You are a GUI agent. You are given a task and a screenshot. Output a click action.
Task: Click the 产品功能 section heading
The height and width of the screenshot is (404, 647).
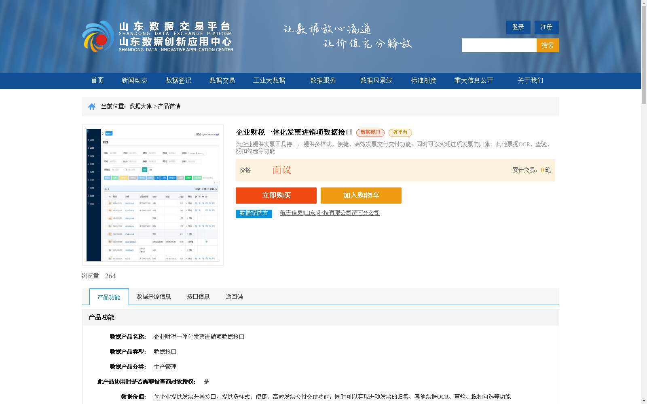click(101, 317)
